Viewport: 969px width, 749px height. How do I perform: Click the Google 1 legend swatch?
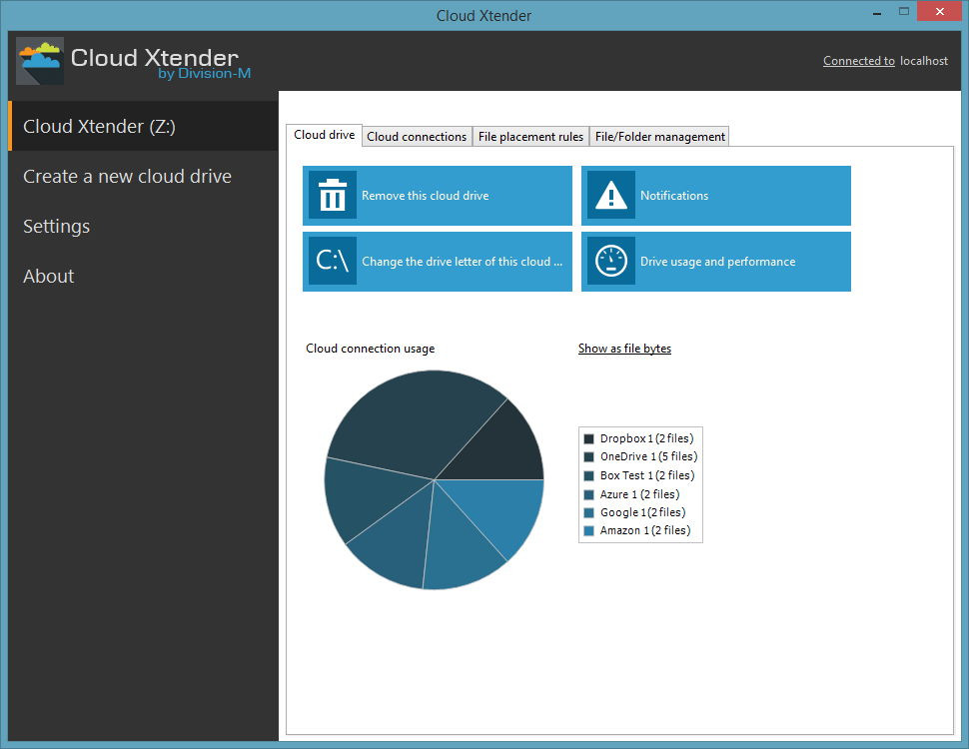pos(588,512)
